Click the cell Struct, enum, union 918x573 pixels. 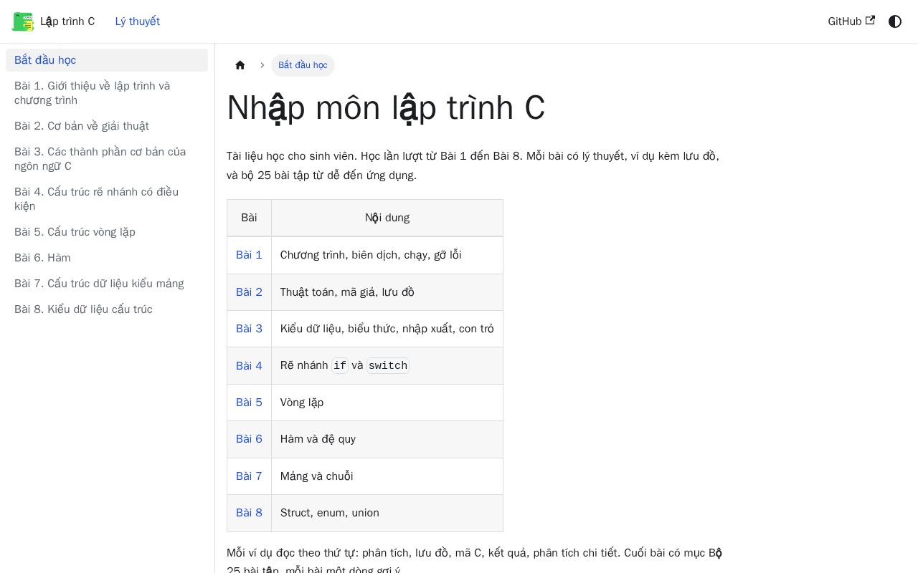tap(387, 513)
